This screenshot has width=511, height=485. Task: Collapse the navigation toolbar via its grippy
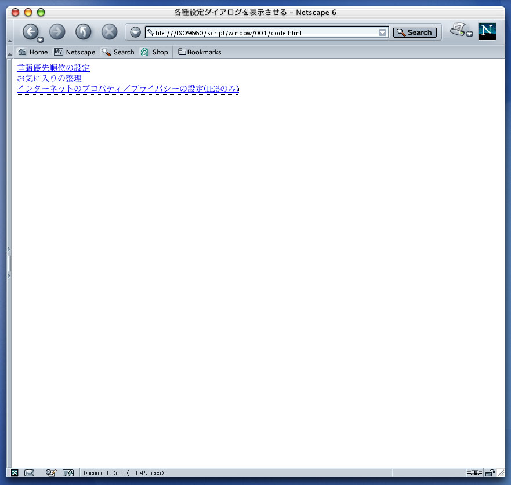click(x=10, y=31)
